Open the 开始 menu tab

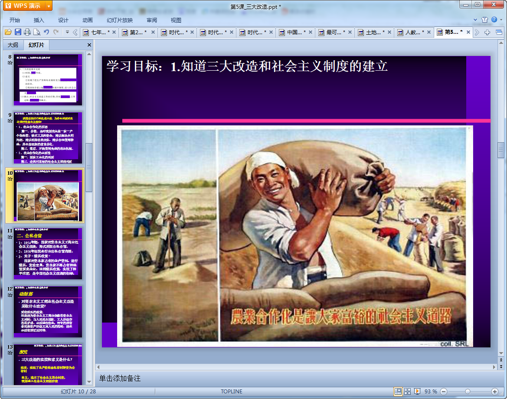(15, 20)
